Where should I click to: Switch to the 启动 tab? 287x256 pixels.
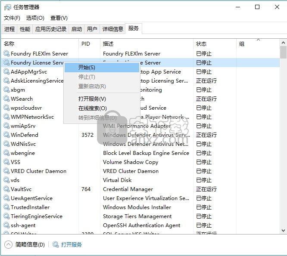pyautogui.click(x=77, y=29)
